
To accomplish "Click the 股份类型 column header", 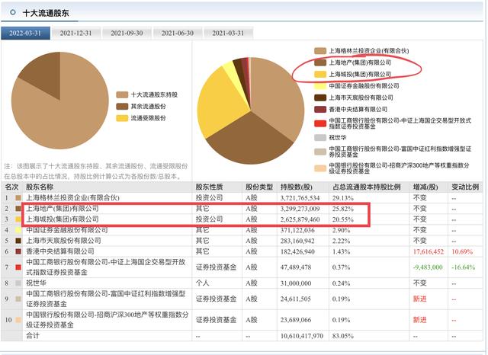I will click(259, 187).
